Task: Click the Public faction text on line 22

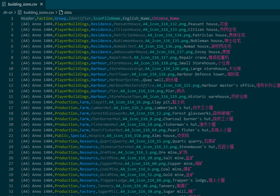Action: (x=62, y=136)
